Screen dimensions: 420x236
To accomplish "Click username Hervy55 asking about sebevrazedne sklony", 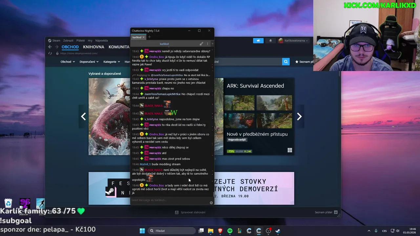I will [155, 51].
